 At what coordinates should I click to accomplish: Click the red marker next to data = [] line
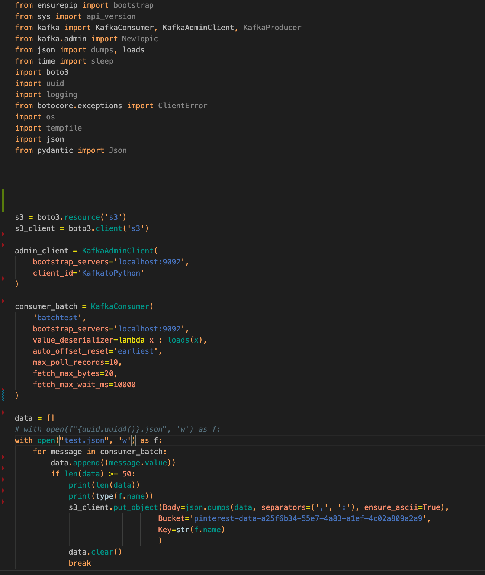(3, 412)
